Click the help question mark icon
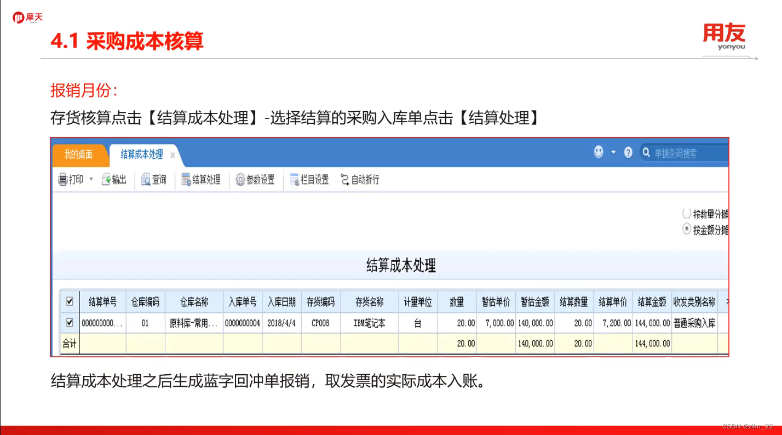The height and width of the screenshot is (435, 782). [x=628, y=153]
